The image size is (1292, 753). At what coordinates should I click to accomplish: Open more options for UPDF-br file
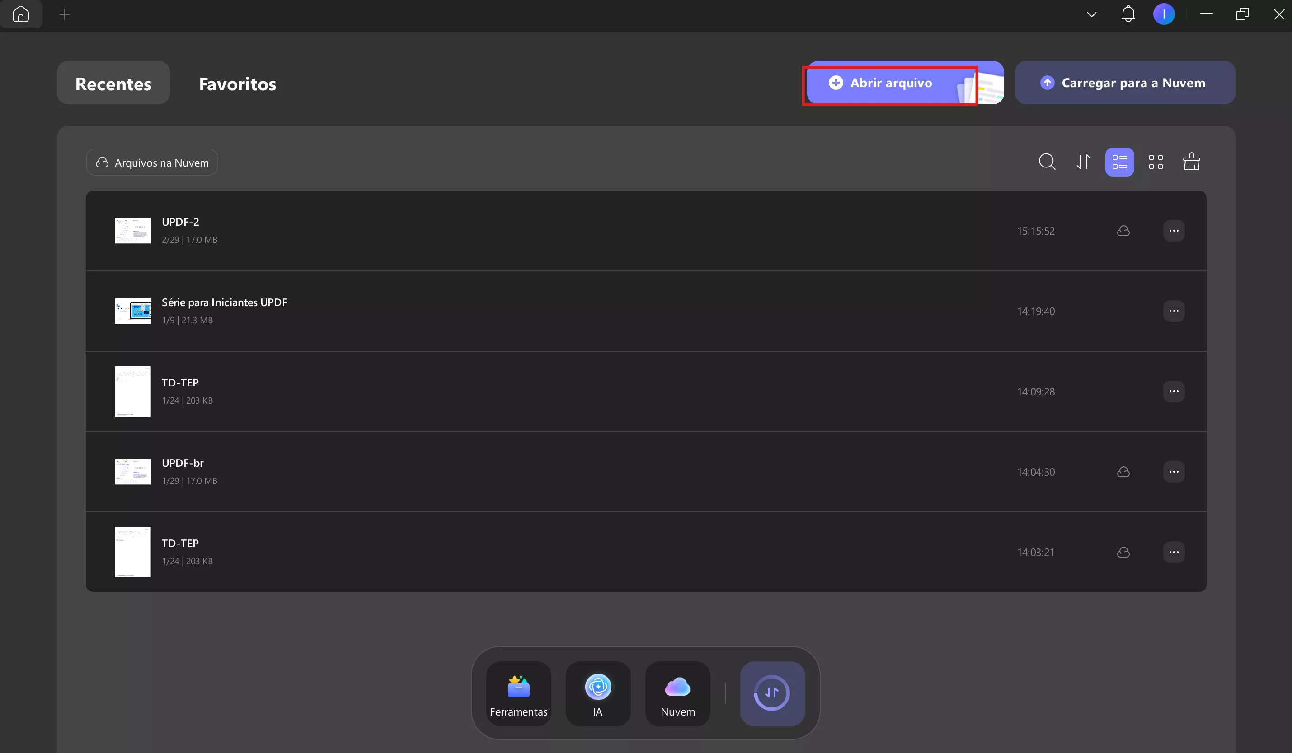pos(1174,472)
